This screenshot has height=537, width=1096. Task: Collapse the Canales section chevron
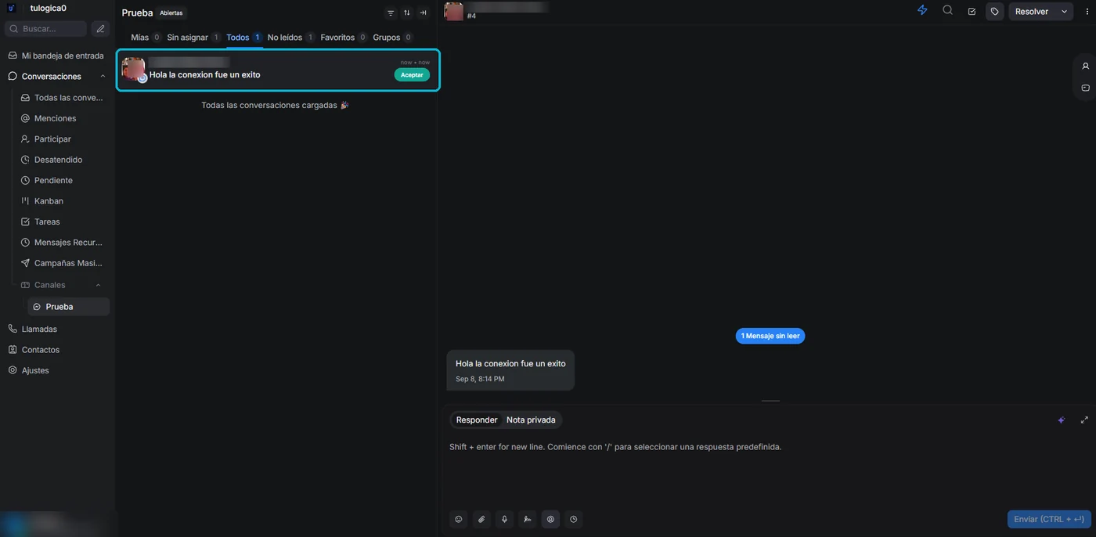click(x=98, y=285)
